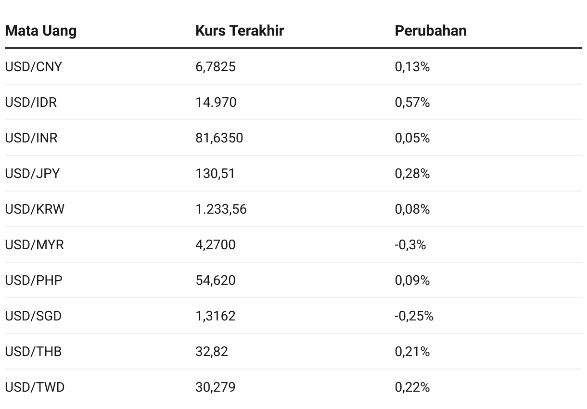The height and width of the screenshot is (409, 587).
Task: Select the Kurs Terakhir column header
Action: 240,31
